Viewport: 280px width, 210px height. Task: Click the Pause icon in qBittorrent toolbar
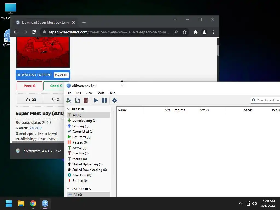click(x=104, y=100)
